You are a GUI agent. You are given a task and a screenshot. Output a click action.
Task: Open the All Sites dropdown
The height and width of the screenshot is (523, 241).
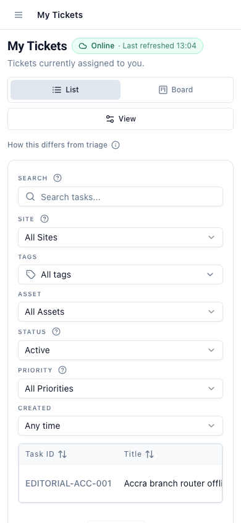pyautogui.click(x=120, y=237)
